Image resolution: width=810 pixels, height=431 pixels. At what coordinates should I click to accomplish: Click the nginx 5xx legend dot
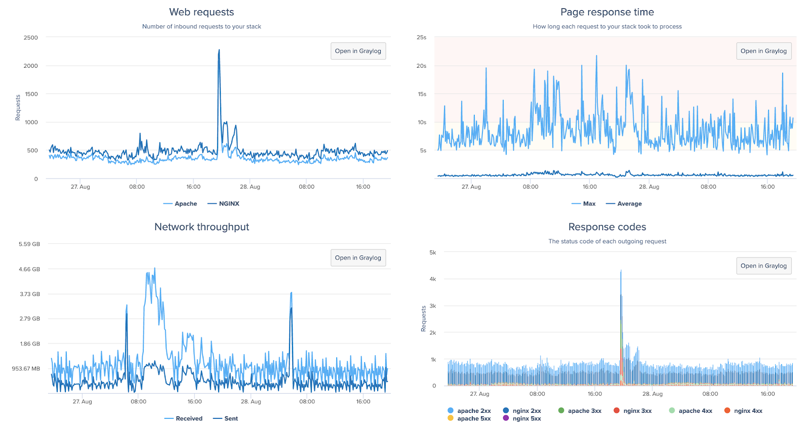[x=506, y=418]
